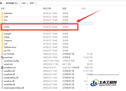
Task: Click the acadinet.dll file icon
Action: click(2, 74)
